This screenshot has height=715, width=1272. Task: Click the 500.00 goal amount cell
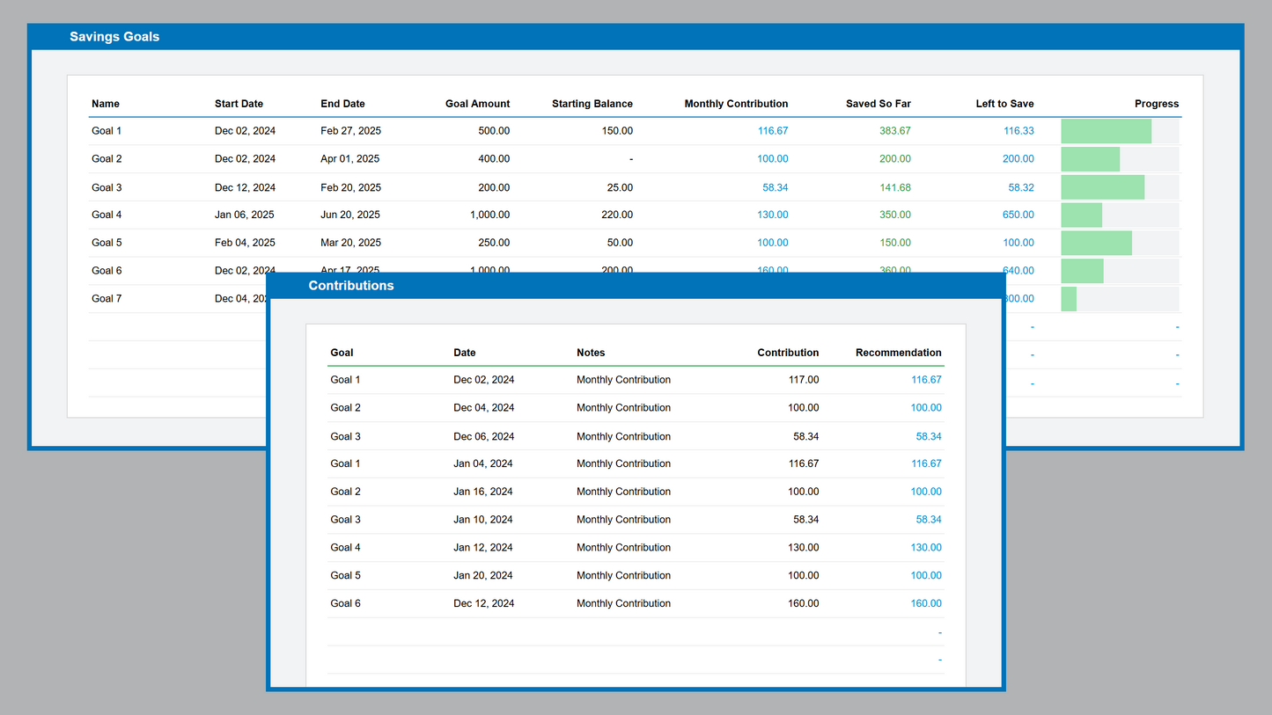pos(494,131)
